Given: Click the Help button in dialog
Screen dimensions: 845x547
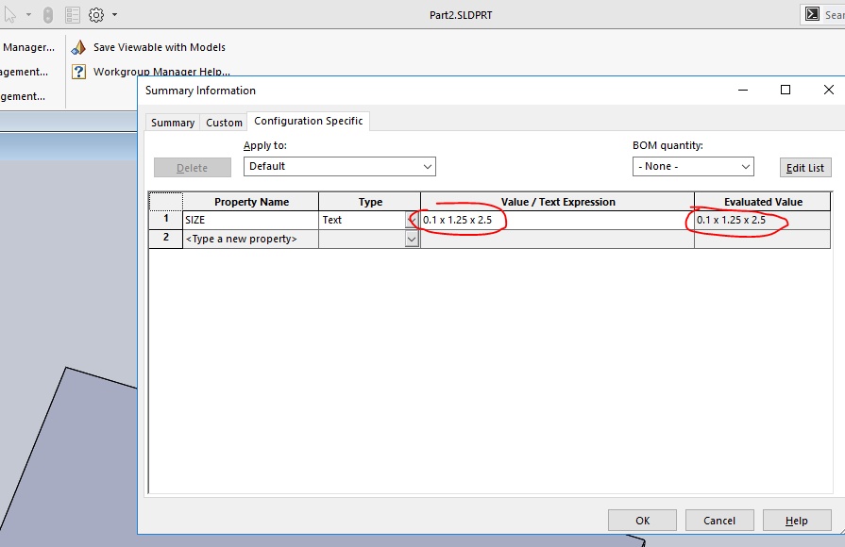Looking at the screenshot, I should pos(797,521).
